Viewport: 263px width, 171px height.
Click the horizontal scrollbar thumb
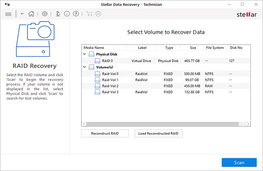click(x=162, y=124)
